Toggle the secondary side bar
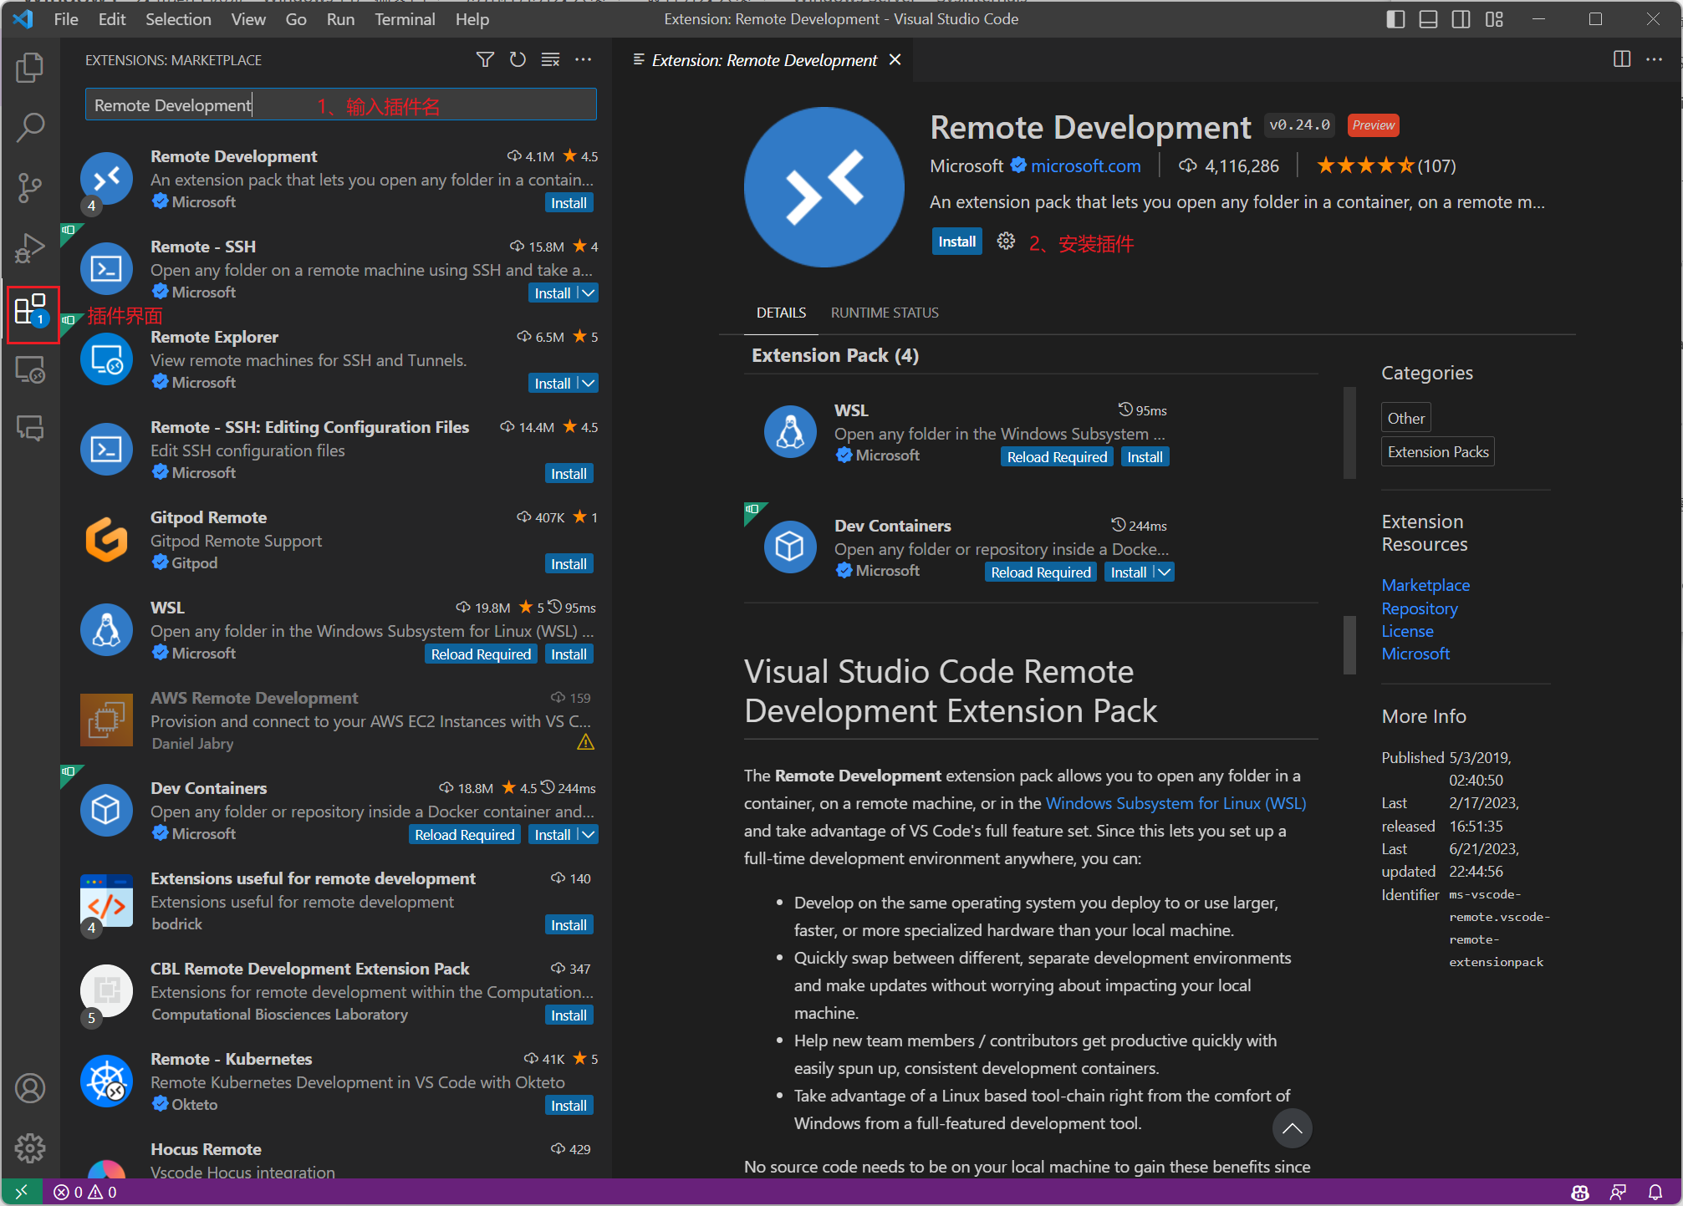Viewport: 1683px width, 1206px height. (x=1461, y=18)
